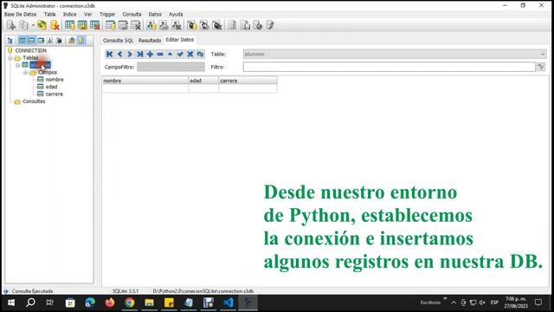The height and width of the screenshot is (312, 554).
Task: Open the Trigger menu
Action: pos(107,14)
